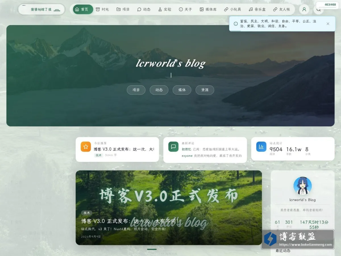Click the 9504 阅读 stat

(x=276, y=151)
